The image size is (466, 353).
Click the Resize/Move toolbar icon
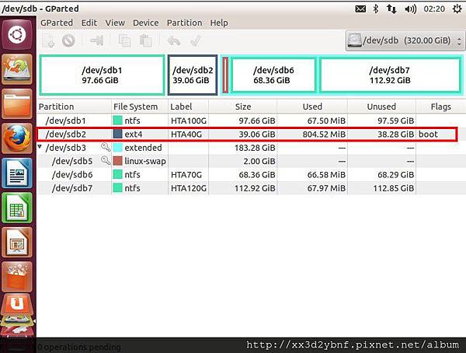point(97,40)
